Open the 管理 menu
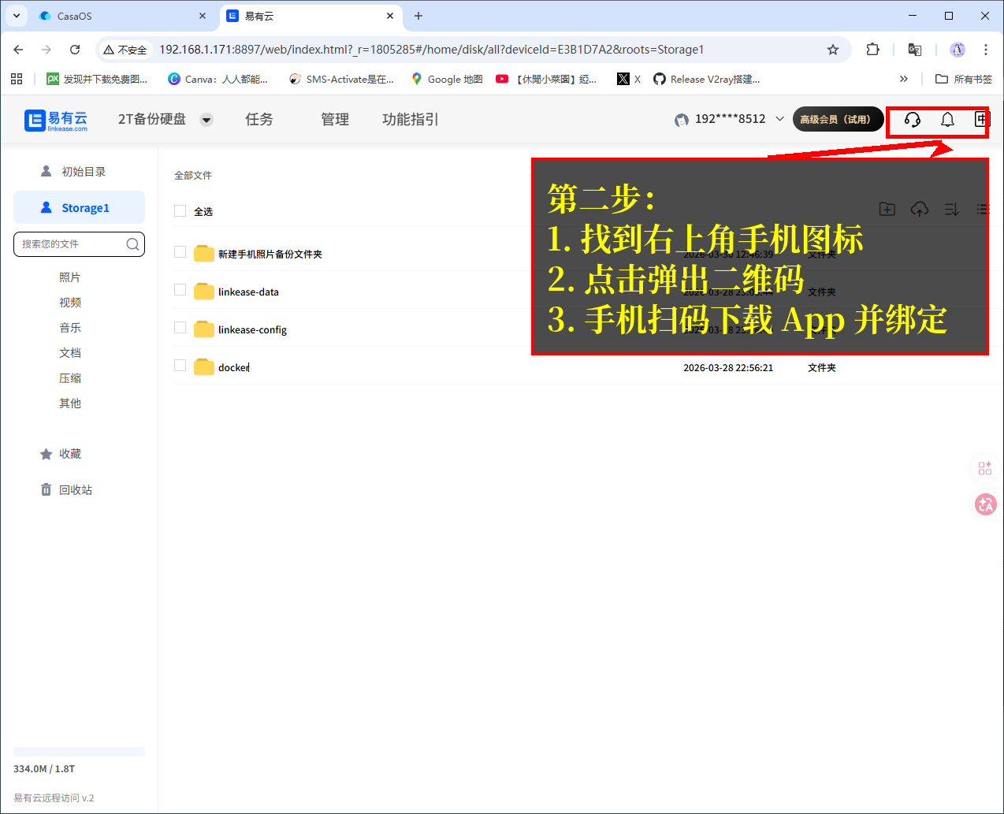 pos(335,120)
